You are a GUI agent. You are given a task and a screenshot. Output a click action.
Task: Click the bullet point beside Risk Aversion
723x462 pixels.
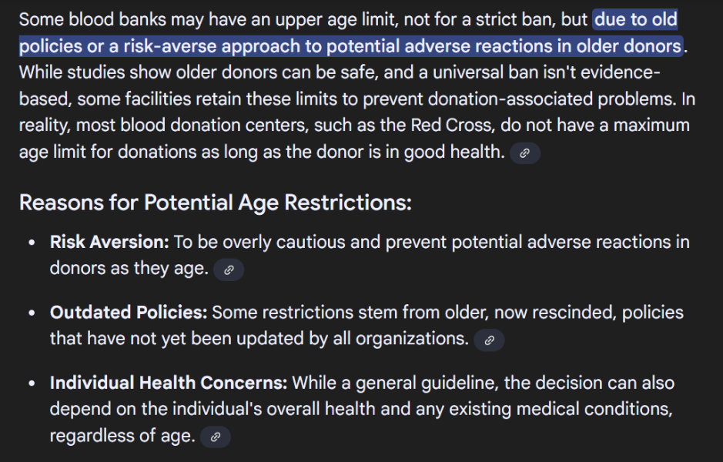pyautogui.click(x=32, y=243)
